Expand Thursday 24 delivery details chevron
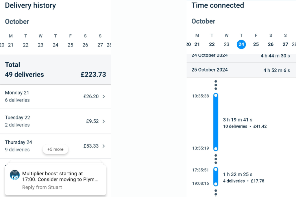The image size is (296, 197). pyautogui.click(x=104, y=146)
